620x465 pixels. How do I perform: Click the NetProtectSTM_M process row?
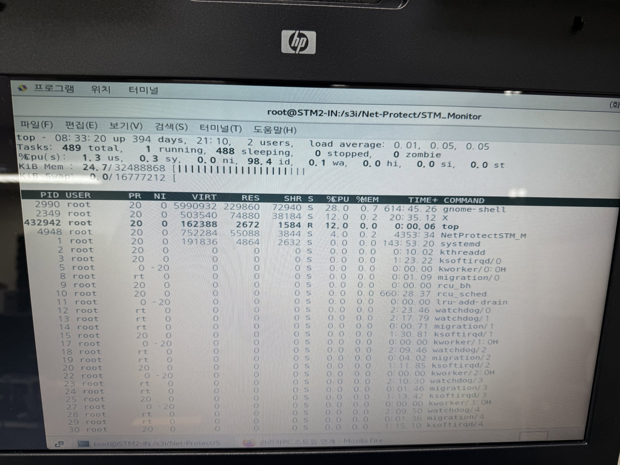point(281,234)
